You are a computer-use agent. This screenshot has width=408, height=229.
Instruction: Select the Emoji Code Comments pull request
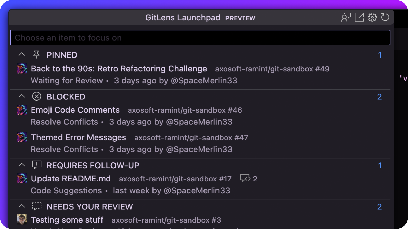(x=75, y=110)
